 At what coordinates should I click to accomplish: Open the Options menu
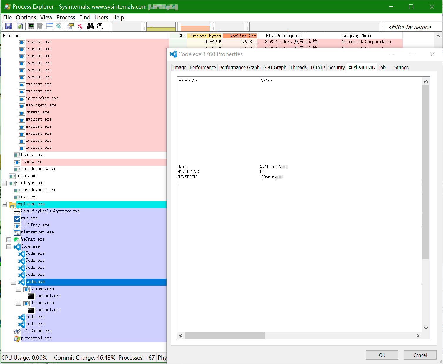pyautogui.click(x=26, y=17)
